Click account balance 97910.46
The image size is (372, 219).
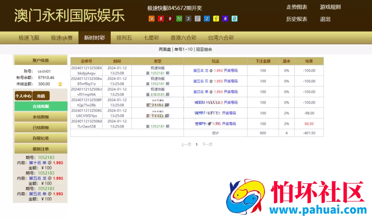[x=46, y=78]
